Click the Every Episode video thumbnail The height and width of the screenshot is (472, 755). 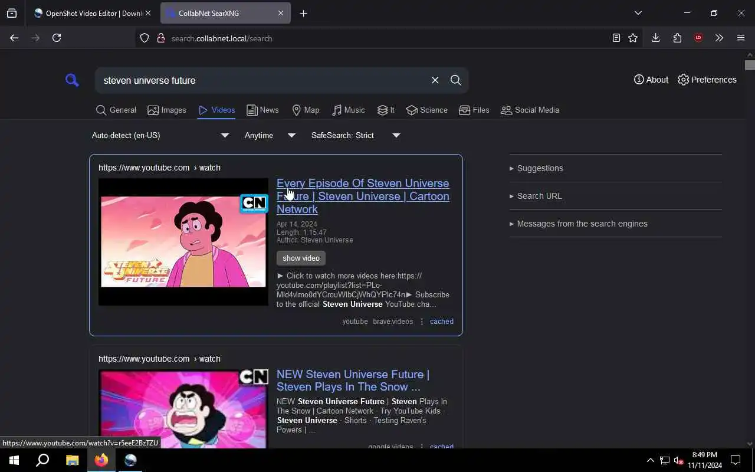183,242
